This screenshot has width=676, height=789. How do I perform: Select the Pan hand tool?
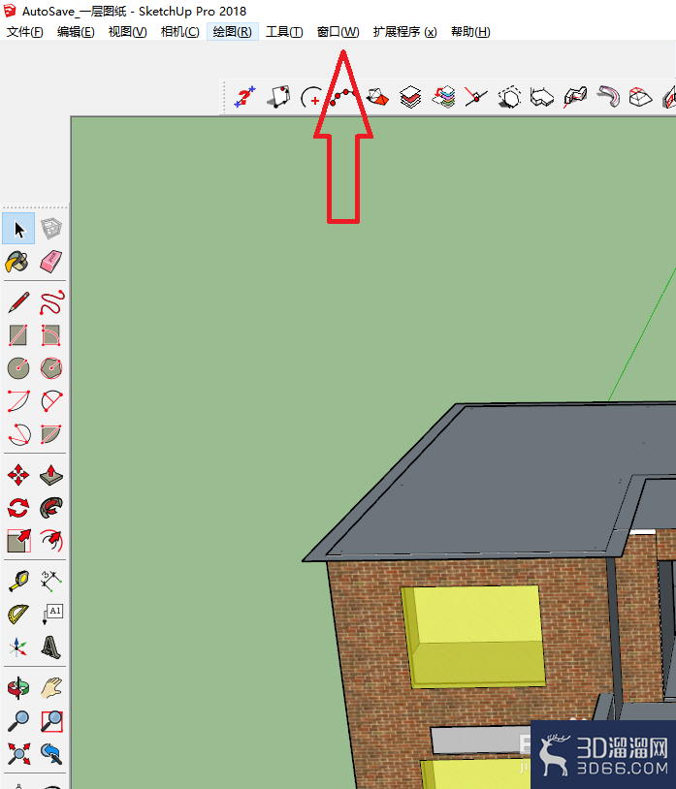pos(51,688)
